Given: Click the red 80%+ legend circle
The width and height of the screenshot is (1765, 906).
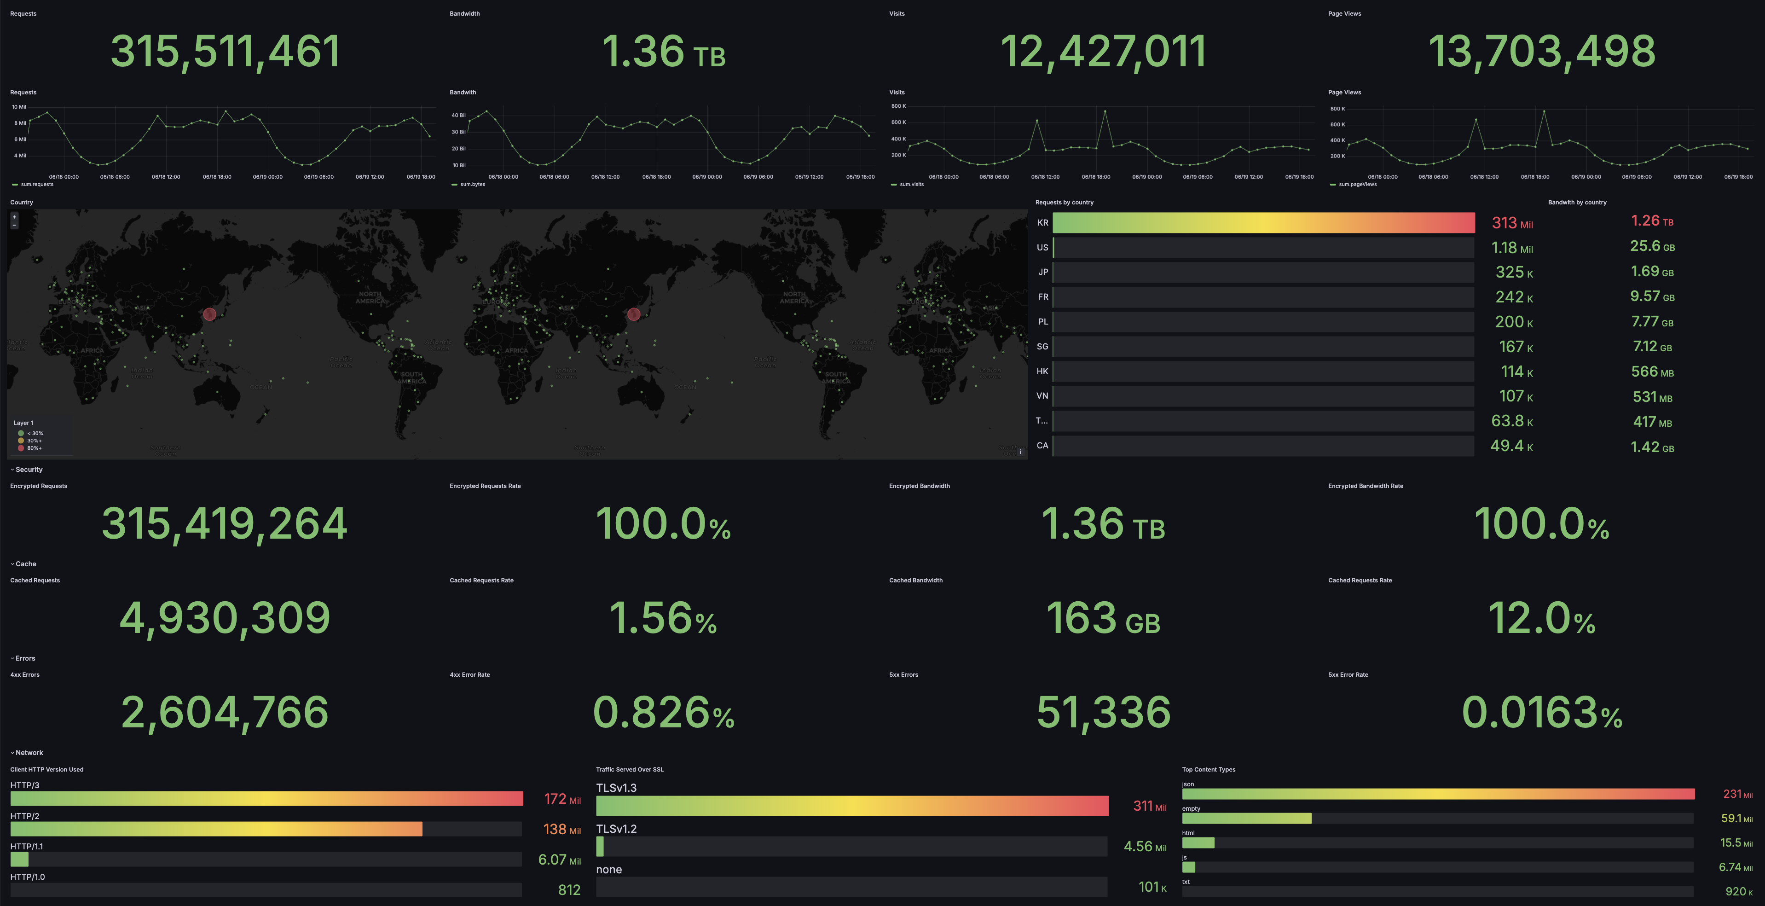Looking at the screenshot, I should (x=21, y=448).
